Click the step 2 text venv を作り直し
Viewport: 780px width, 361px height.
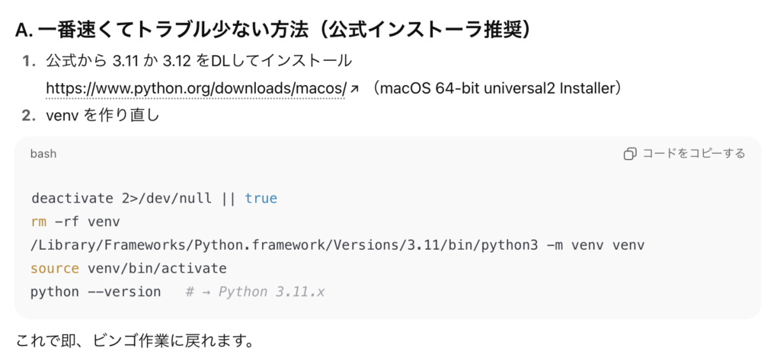tap(103, 116)
